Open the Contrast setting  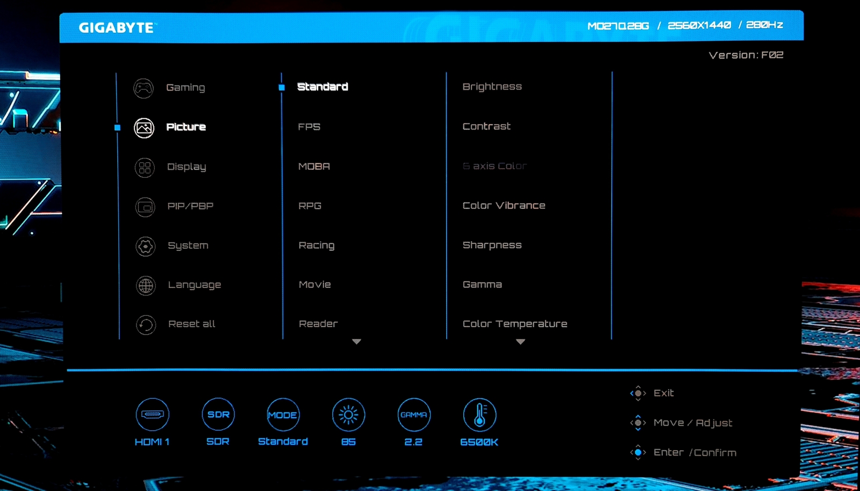point(486,126)
